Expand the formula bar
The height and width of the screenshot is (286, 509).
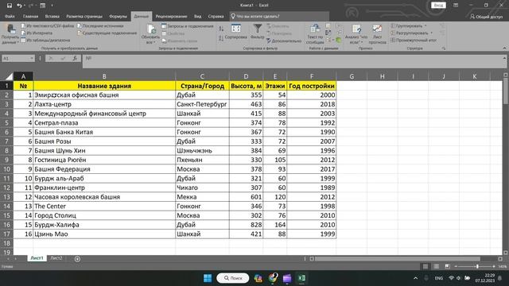click(x=504, y=58)
